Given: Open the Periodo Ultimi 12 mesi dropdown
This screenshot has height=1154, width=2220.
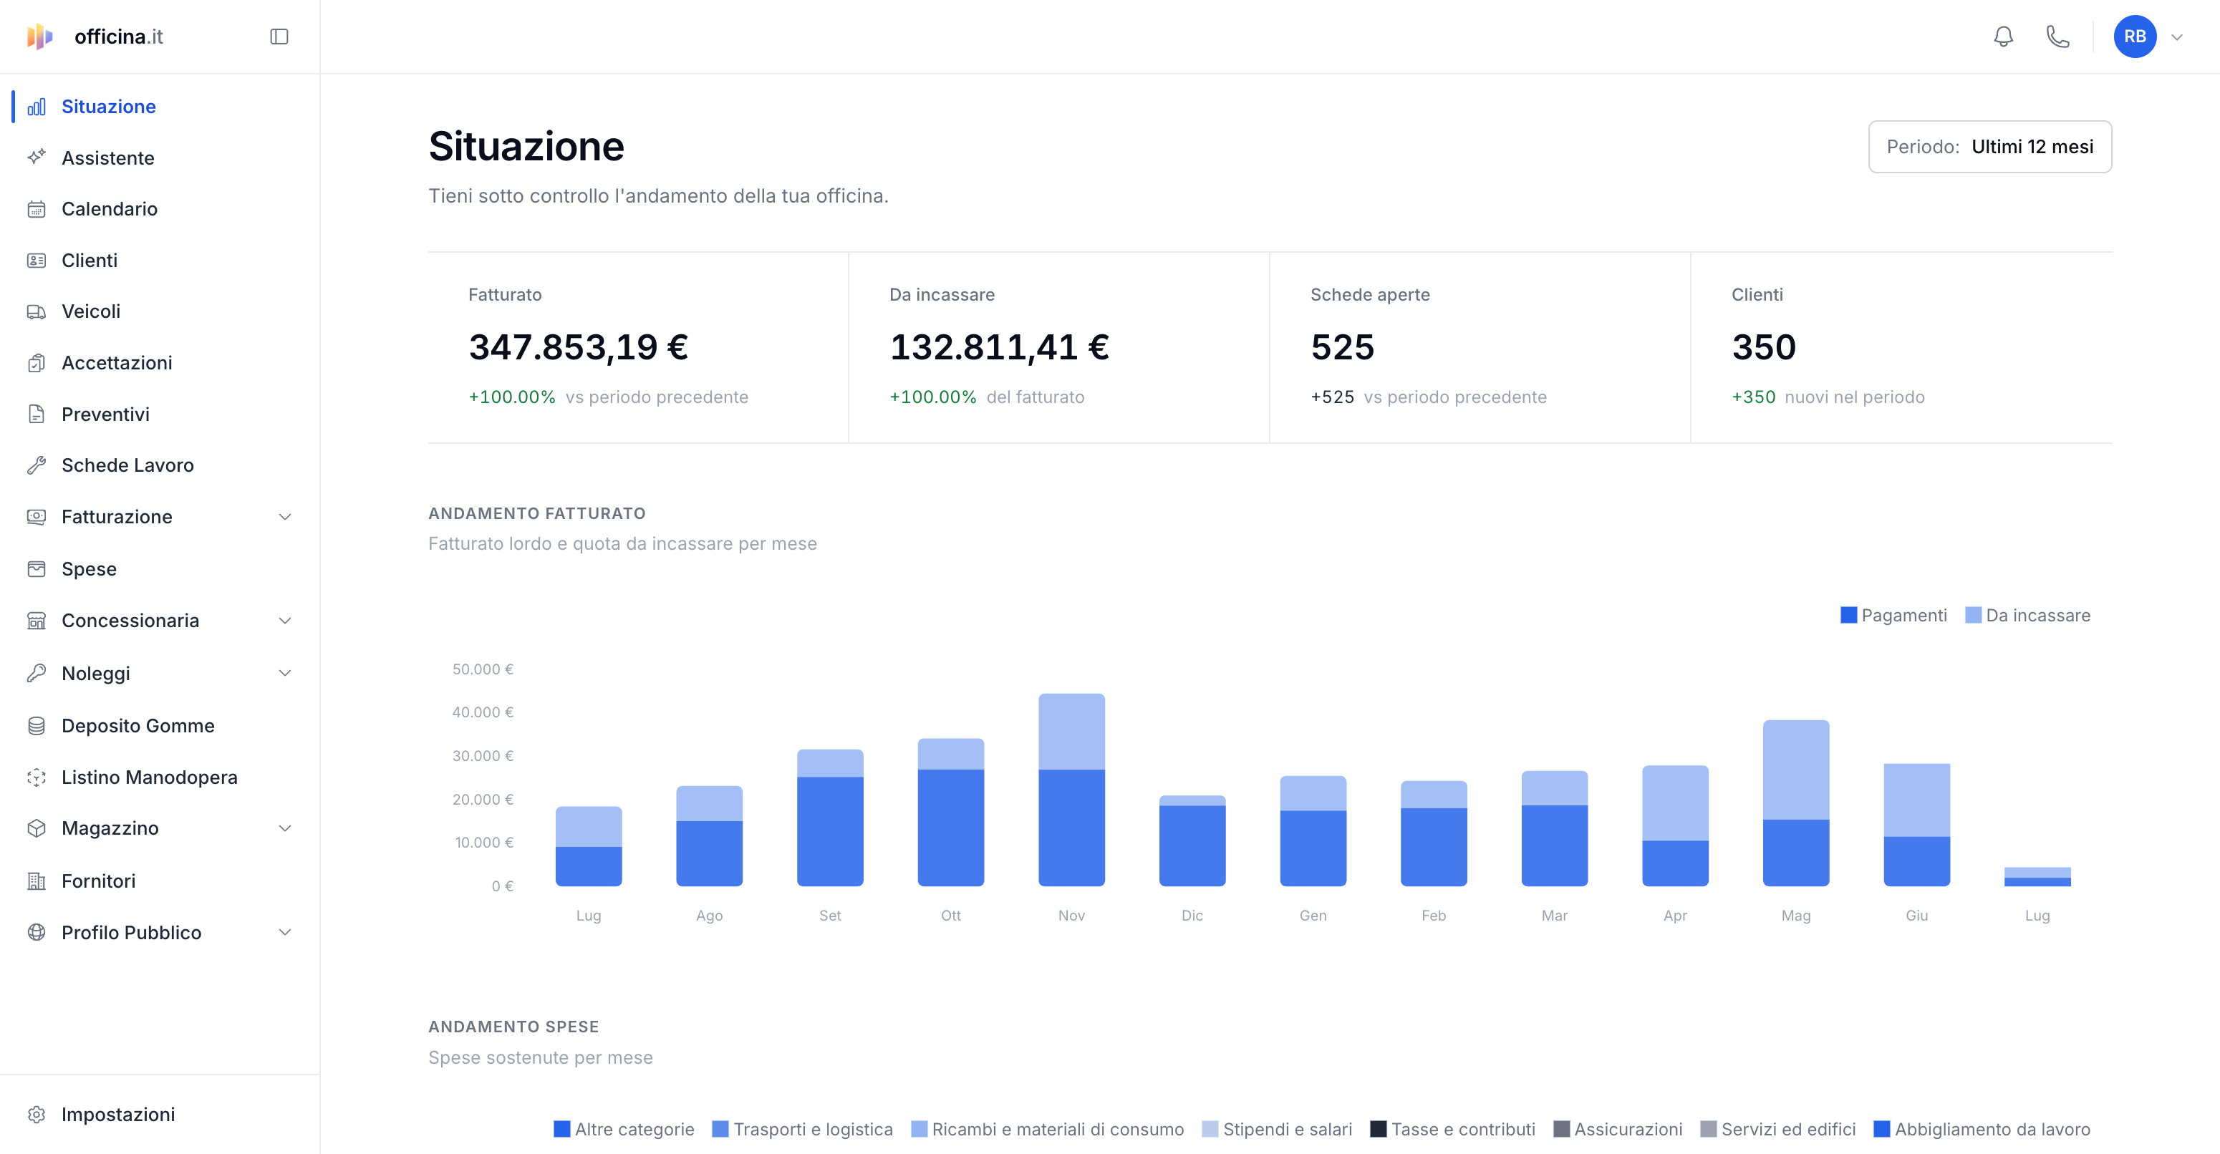Looking at the screenshot, I should click(1989, 147).
